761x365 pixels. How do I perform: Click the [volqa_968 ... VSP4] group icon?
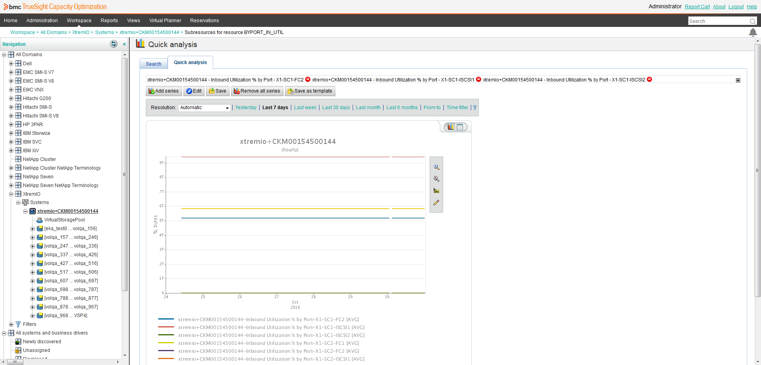40,316
